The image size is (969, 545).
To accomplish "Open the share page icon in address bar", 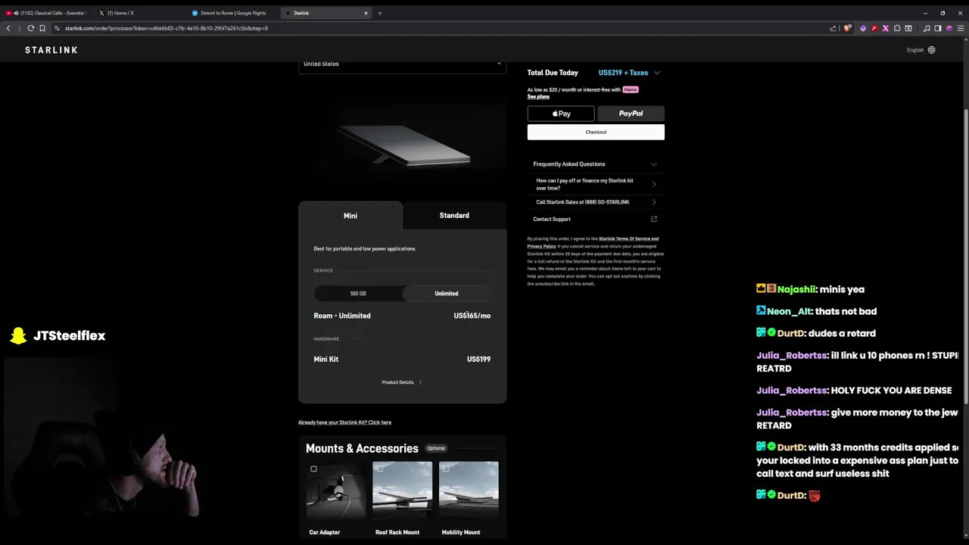I will (x=833, y=28).
